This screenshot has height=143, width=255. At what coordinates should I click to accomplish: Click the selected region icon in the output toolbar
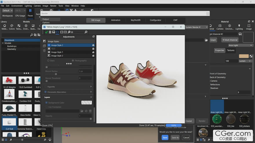coord(57,32)
